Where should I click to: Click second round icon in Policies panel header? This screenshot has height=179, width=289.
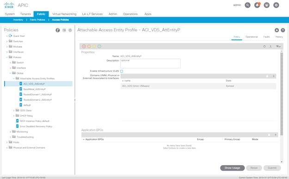[64, 30]
